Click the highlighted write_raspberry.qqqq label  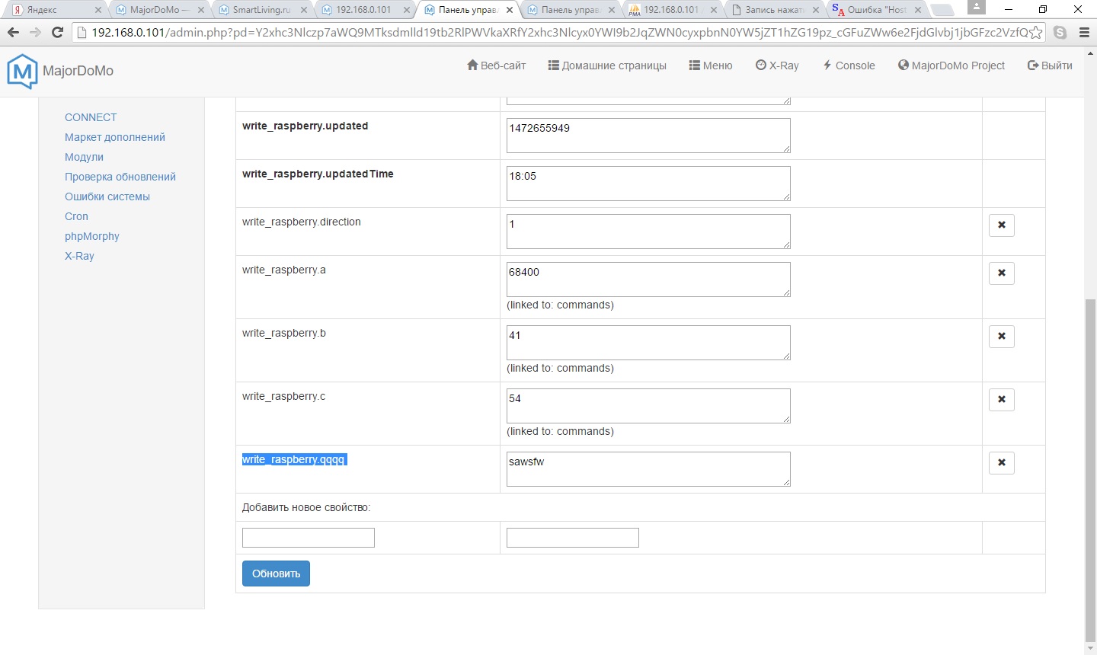[295, 459]
